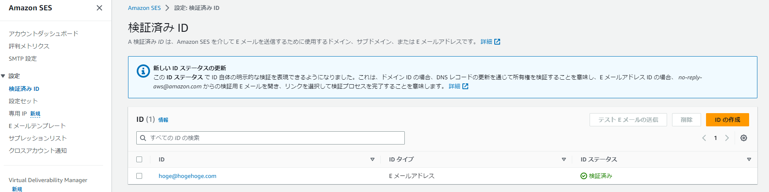Open the hoge@hogehoge.com identity link

pos(187,176)
